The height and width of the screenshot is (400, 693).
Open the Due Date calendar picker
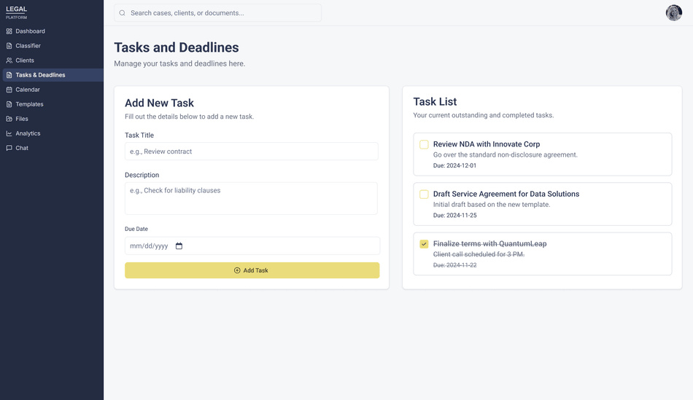point(179,246)
